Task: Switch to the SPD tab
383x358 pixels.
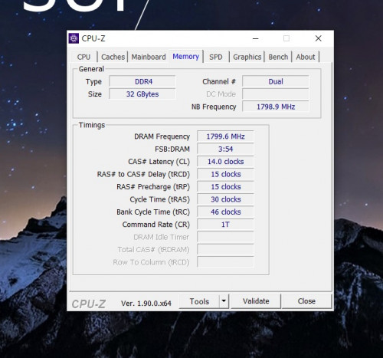Action: pos(216,57)
